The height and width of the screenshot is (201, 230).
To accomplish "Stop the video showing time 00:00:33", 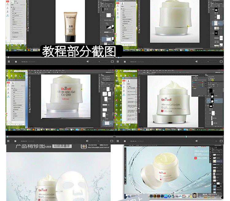I will pyautogui.click(x=16, y=62).
